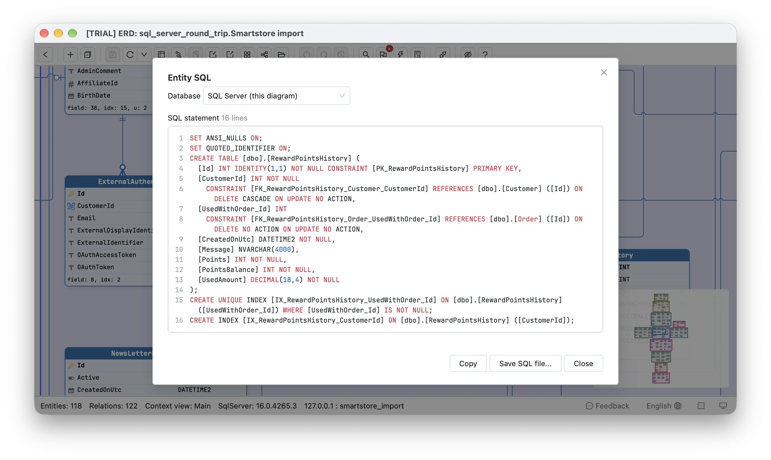Click the open folder toolbar icon
This screenshot has height=460, width=771.
(281, 55)
